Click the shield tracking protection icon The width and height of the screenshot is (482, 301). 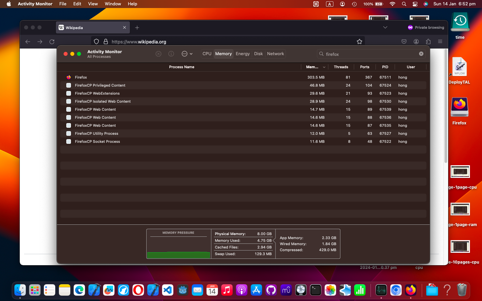(96, 41)
